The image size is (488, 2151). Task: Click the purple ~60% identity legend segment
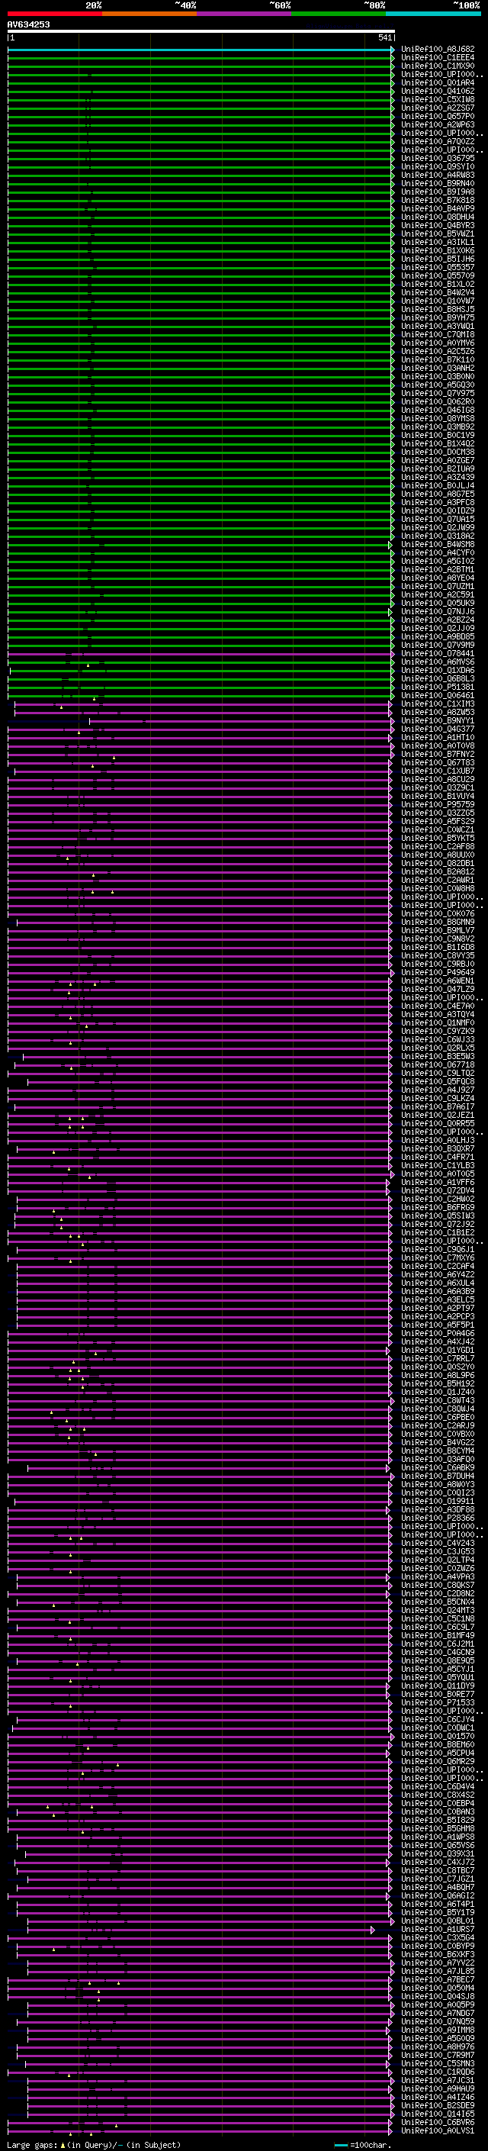coord(245,14)
